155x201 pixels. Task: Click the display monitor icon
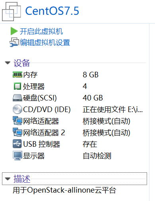[x=17, y=156]
